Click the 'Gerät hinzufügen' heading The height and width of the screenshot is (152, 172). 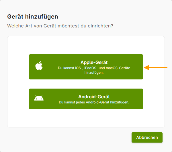click(33, 17)
